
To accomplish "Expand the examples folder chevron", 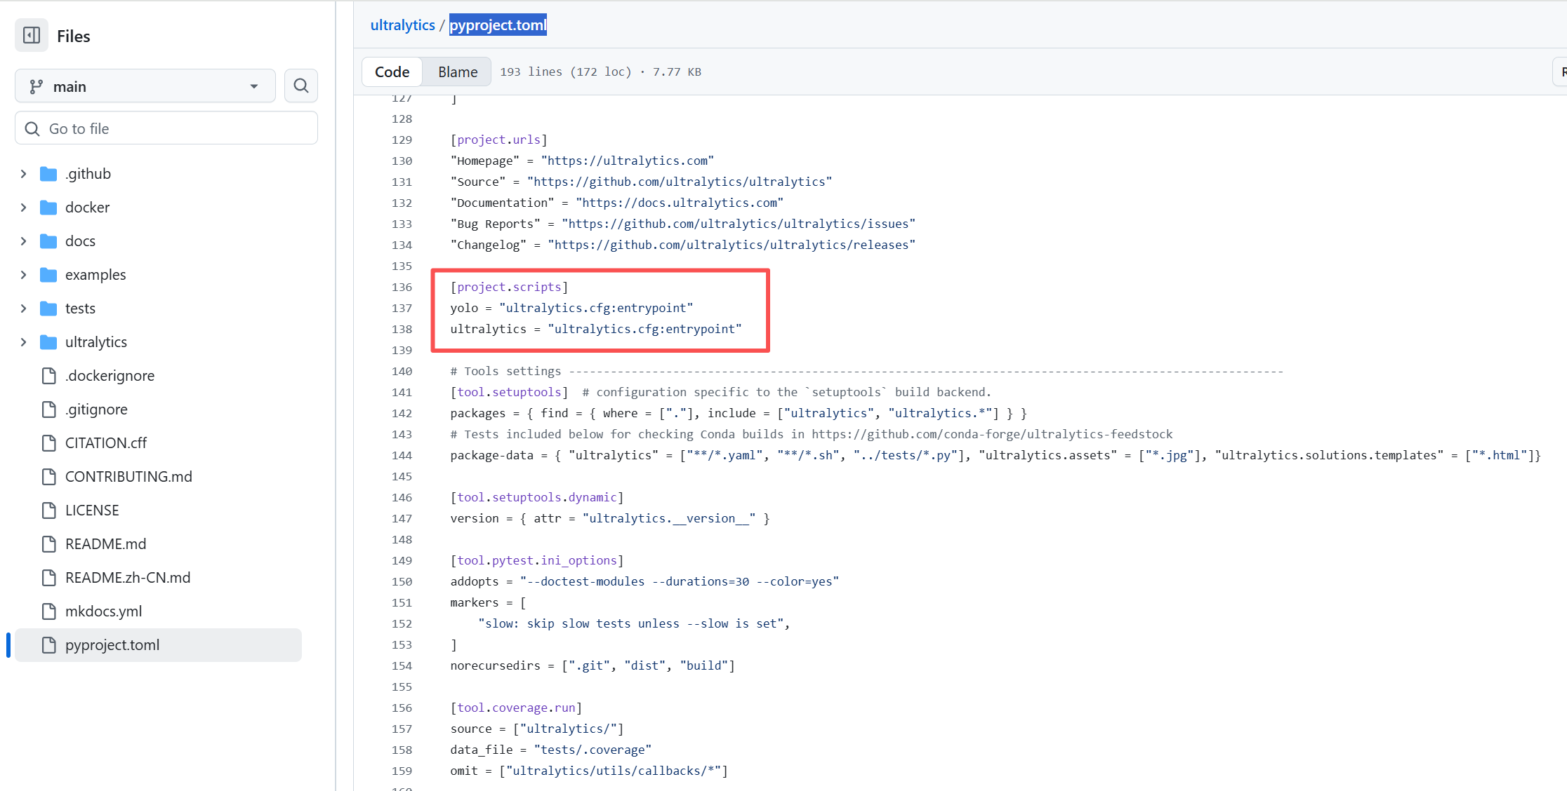I will pyautogui.click(x=23, y=275).
